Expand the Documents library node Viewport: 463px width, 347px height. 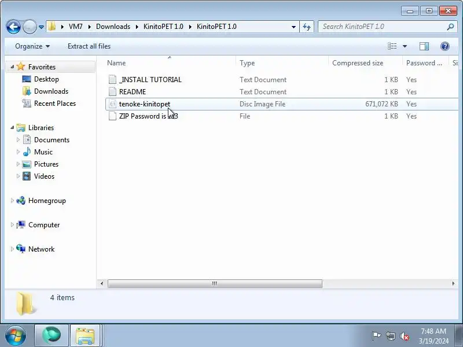point(18,139)
